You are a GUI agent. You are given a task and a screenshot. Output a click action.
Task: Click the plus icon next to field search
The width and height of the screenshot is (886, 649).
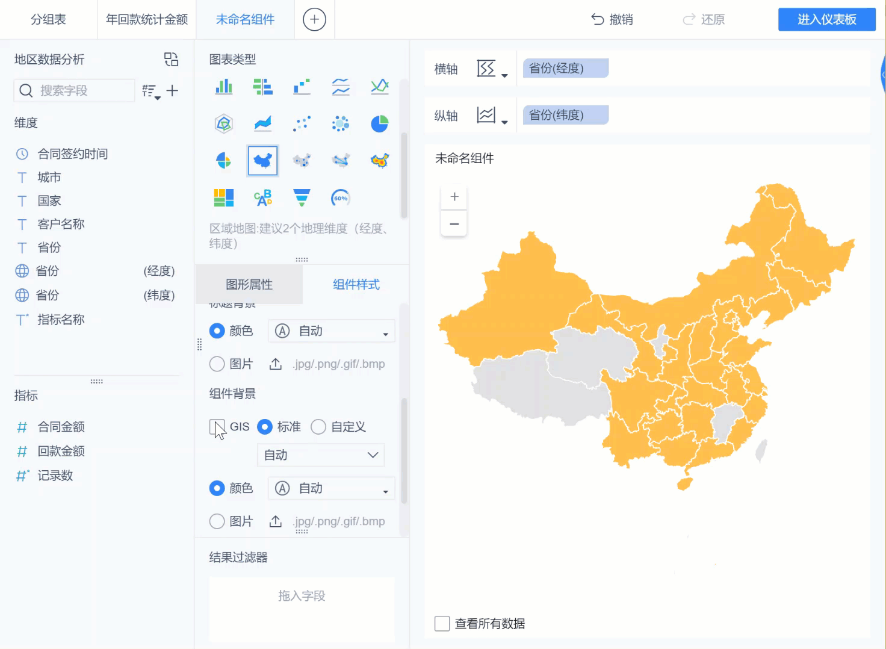[173, 90]
